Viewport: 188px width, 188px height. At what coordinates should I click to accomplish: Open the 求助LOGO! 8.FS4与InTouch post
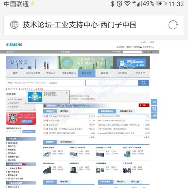pos(66,129)
